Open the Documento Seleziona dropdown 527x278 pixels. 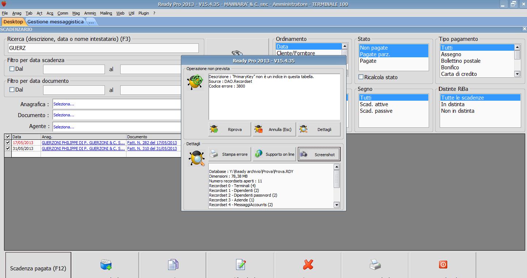117,115
